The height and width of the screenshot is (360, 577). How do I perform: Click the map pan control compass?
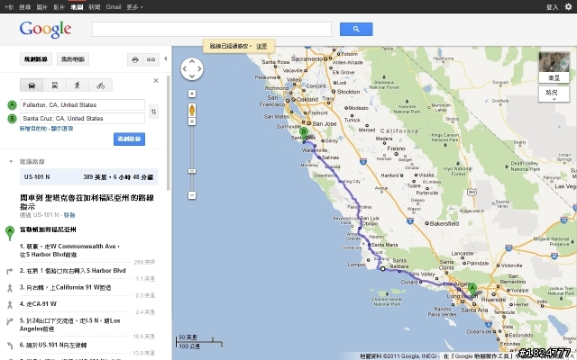[x=192, y=68]
